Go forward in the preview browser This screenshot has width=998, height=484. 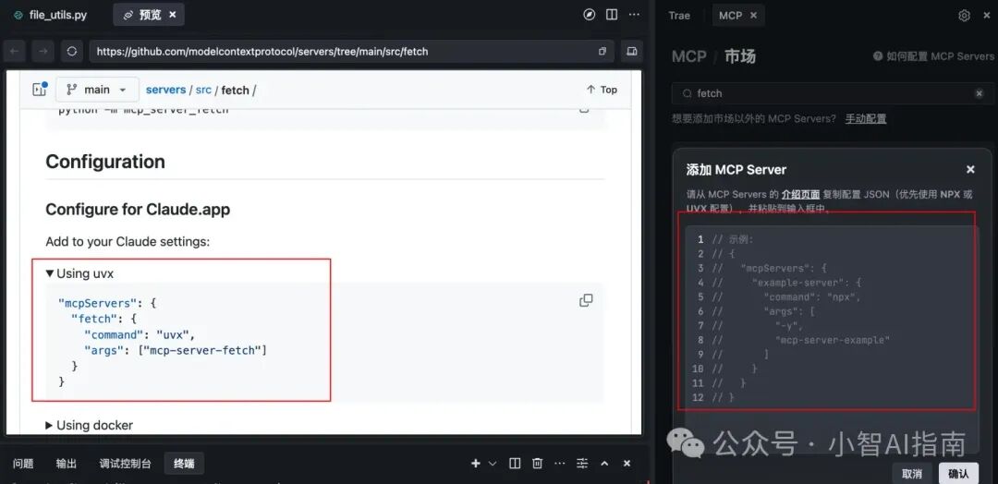[x=43, y=52]
